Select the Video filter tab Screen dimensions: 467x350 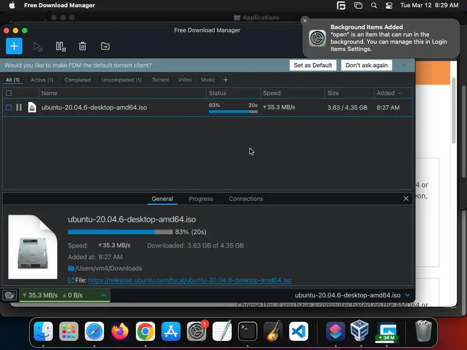click(x=185, y=80)
